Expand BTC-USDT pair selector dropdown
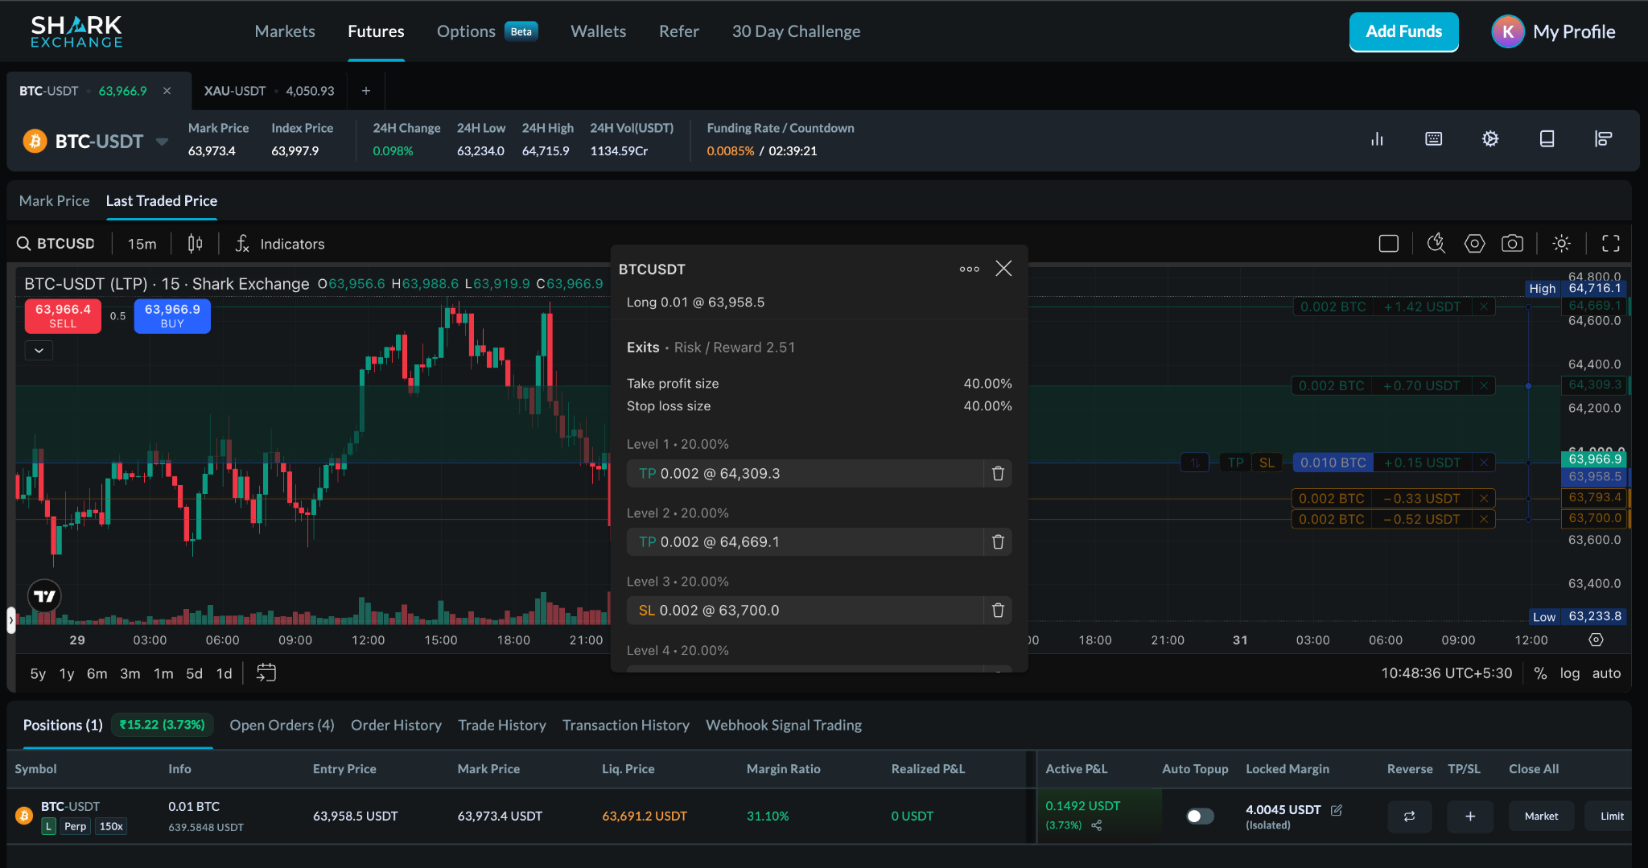1648x868 pixels. pos(162,142)
